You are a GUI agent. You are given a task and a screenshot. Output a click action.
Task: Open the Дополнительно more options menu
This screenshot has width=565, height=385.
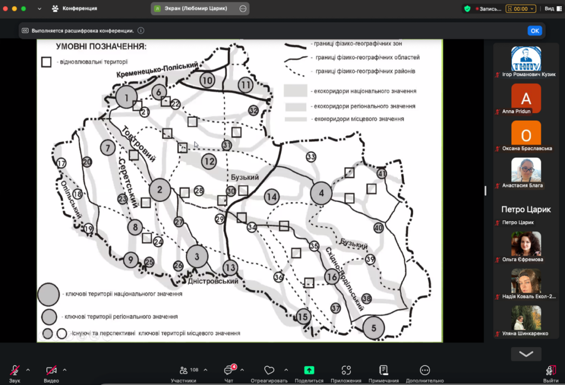pyautogui.click(x=424, y=371)
